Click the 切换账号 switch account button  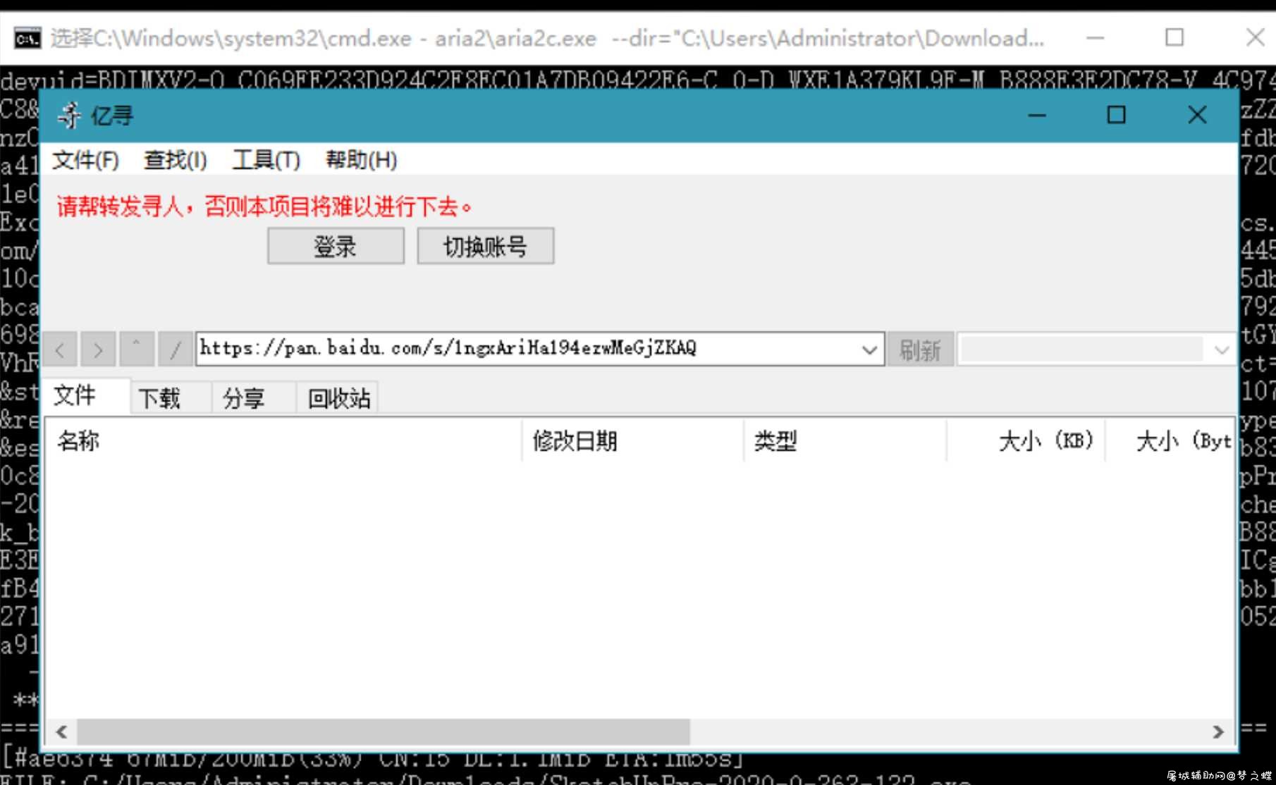click(485, 246)
